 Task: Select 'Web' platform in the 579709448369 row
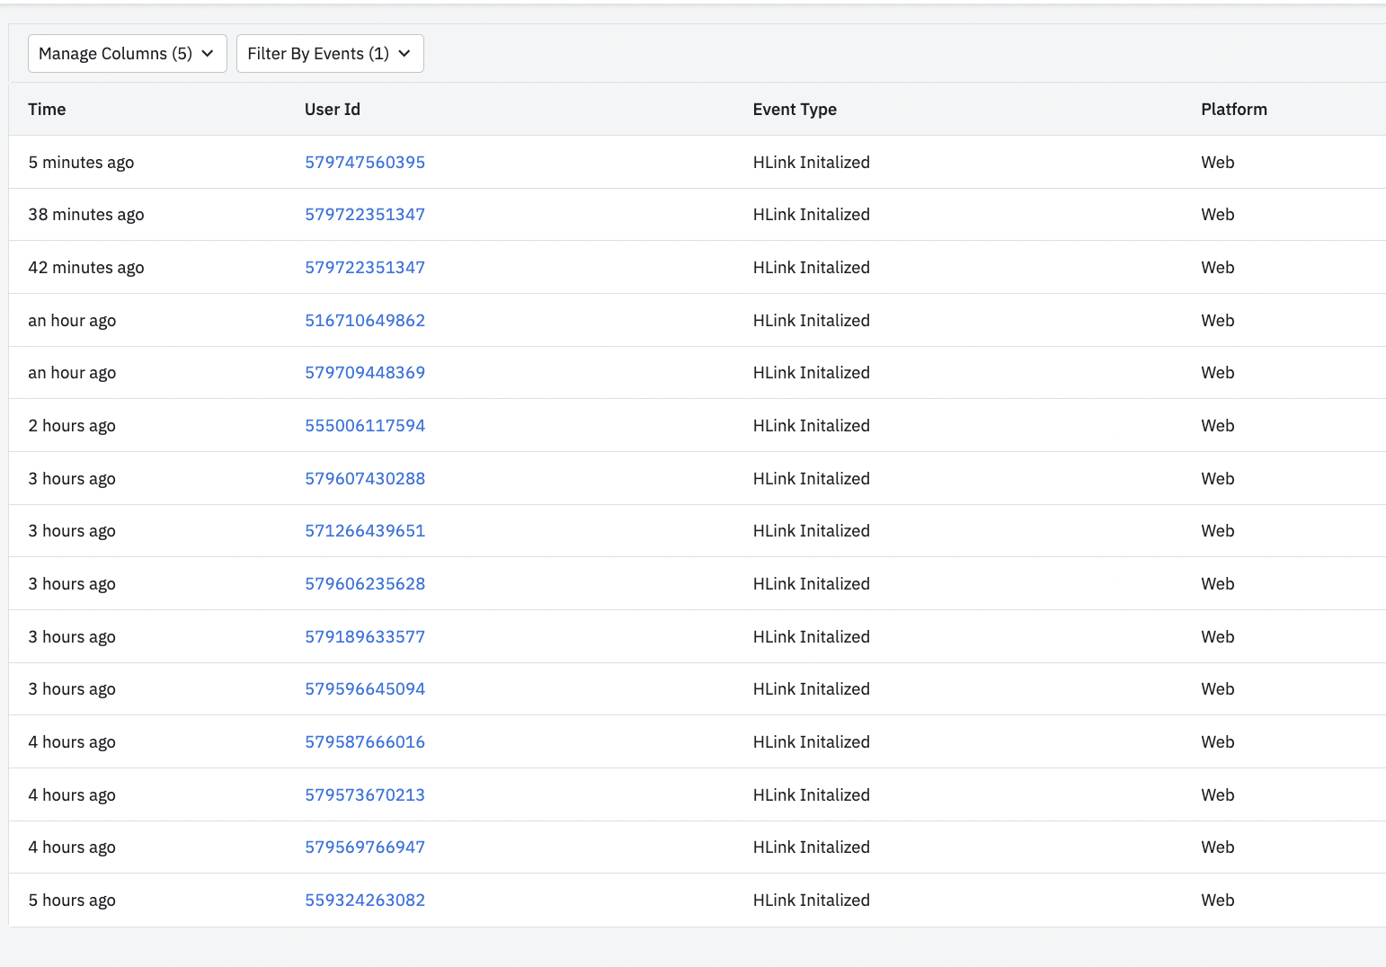coord(1218,372)
